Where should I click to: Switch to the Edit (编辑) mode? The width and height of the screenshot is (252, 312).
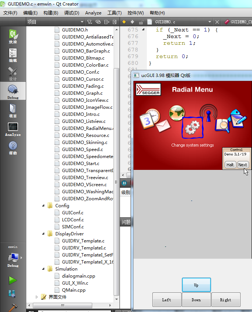click(13, 55)
